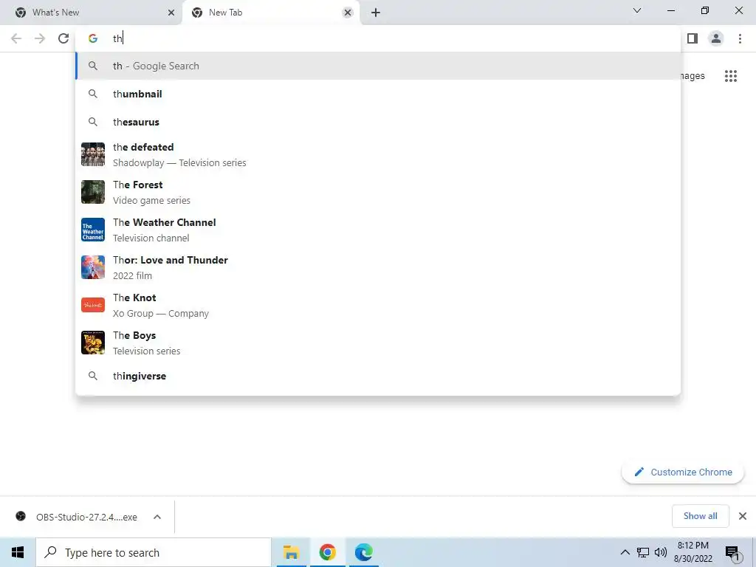Choose the thesaurus suggestion
The image size is (756, 567).
coord(378,122)
